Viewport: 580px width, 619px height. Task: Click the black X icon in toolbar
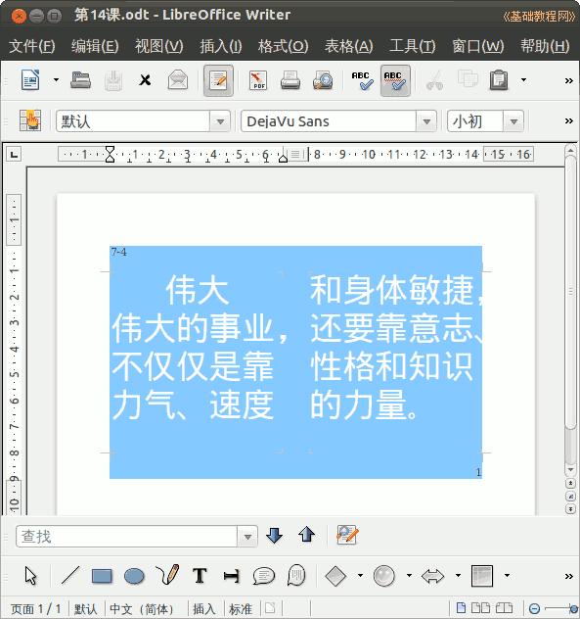(145, 80)
